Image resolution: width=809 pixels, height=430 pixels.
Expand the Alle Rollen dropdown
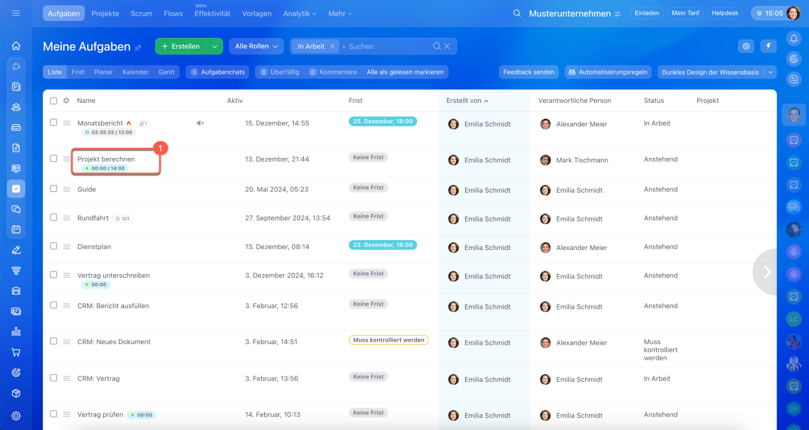[x=256, y=46]
